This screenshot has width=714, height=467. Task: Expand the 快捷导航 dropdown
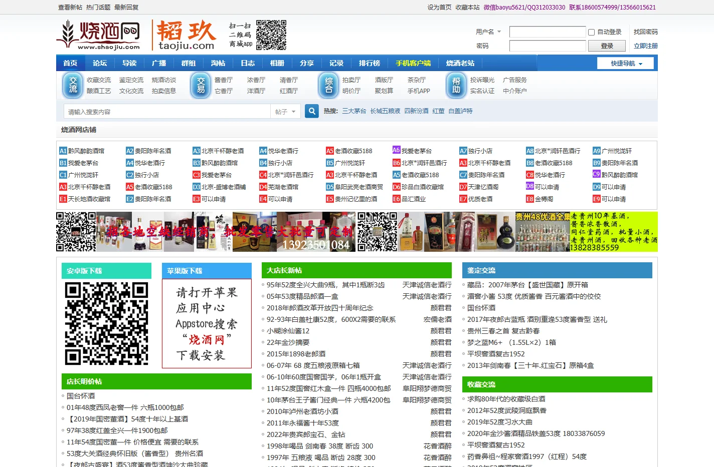[x=626, y=63]
